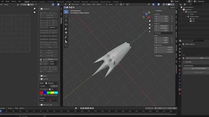The height and width of the screenshot is (117, 209).
Task: Click the timeline play button
Action: (x=88, y=108)
